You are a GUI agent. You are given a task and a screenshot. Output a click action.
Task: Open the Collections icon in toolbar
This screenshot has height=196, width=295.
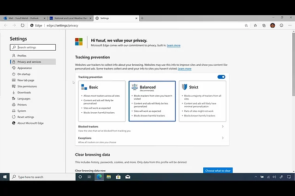click(264, 25)
